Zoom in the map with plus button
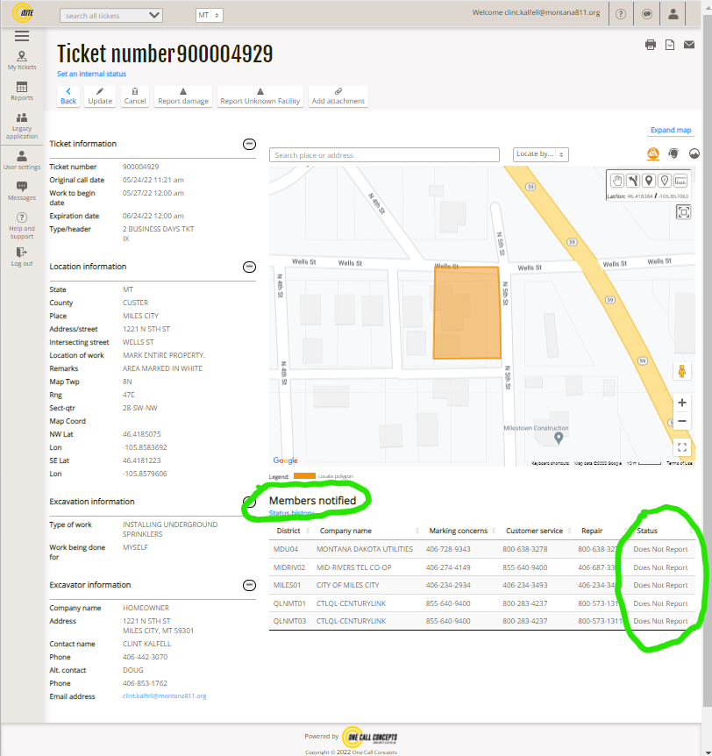 coord(681,403)
